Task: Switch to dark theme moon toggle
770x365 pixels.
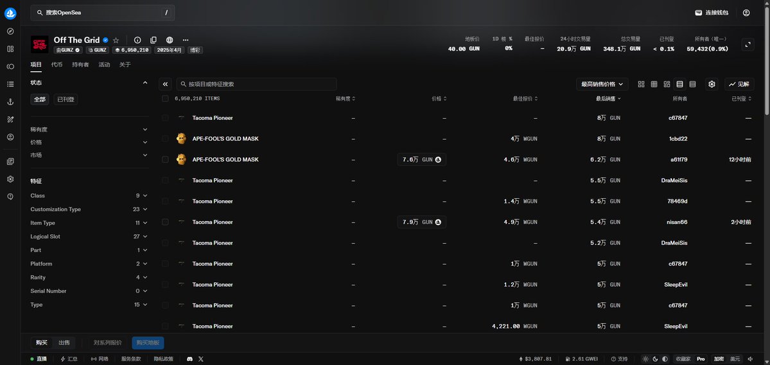Action: [656, 359]
